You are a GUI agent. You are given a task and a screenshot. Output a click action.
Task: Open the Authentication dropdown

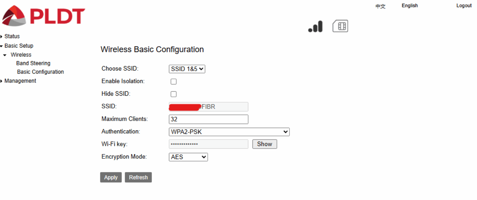pyautogui.click(x=229, y=132)
